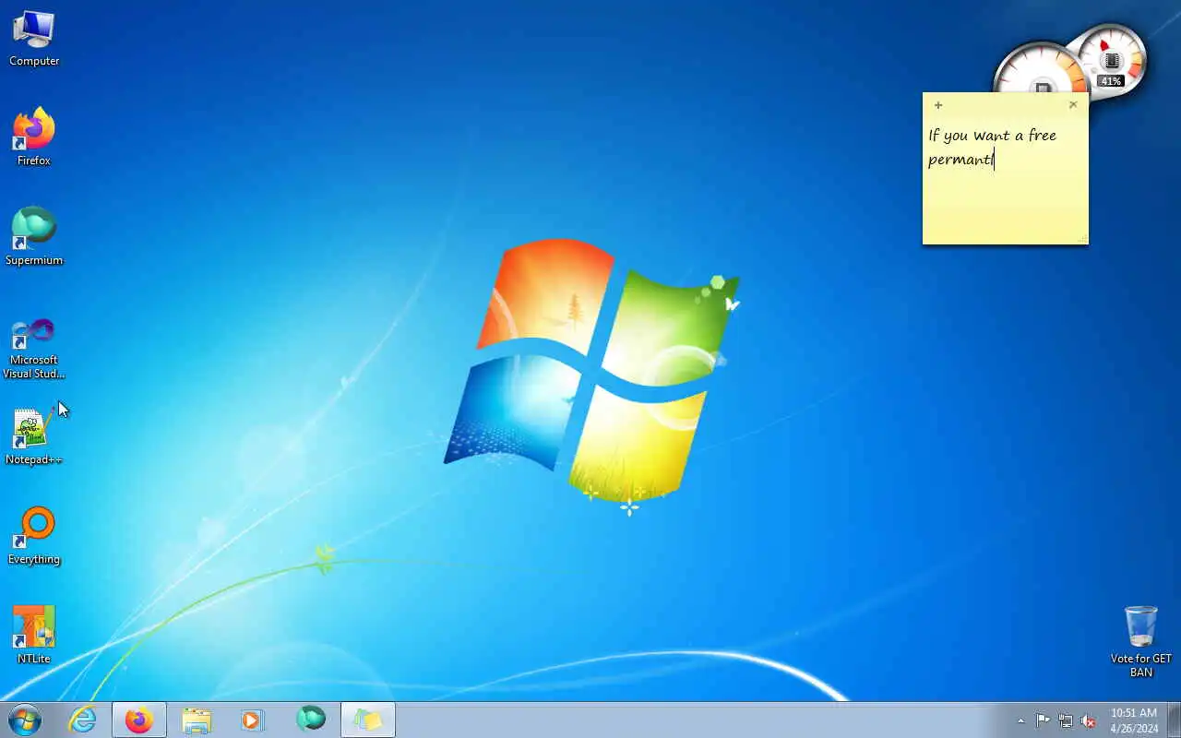Screen dimensions: 1181x738
Task: Select the Firefox desktop shortcut
Action: click(x=34, y=137)
